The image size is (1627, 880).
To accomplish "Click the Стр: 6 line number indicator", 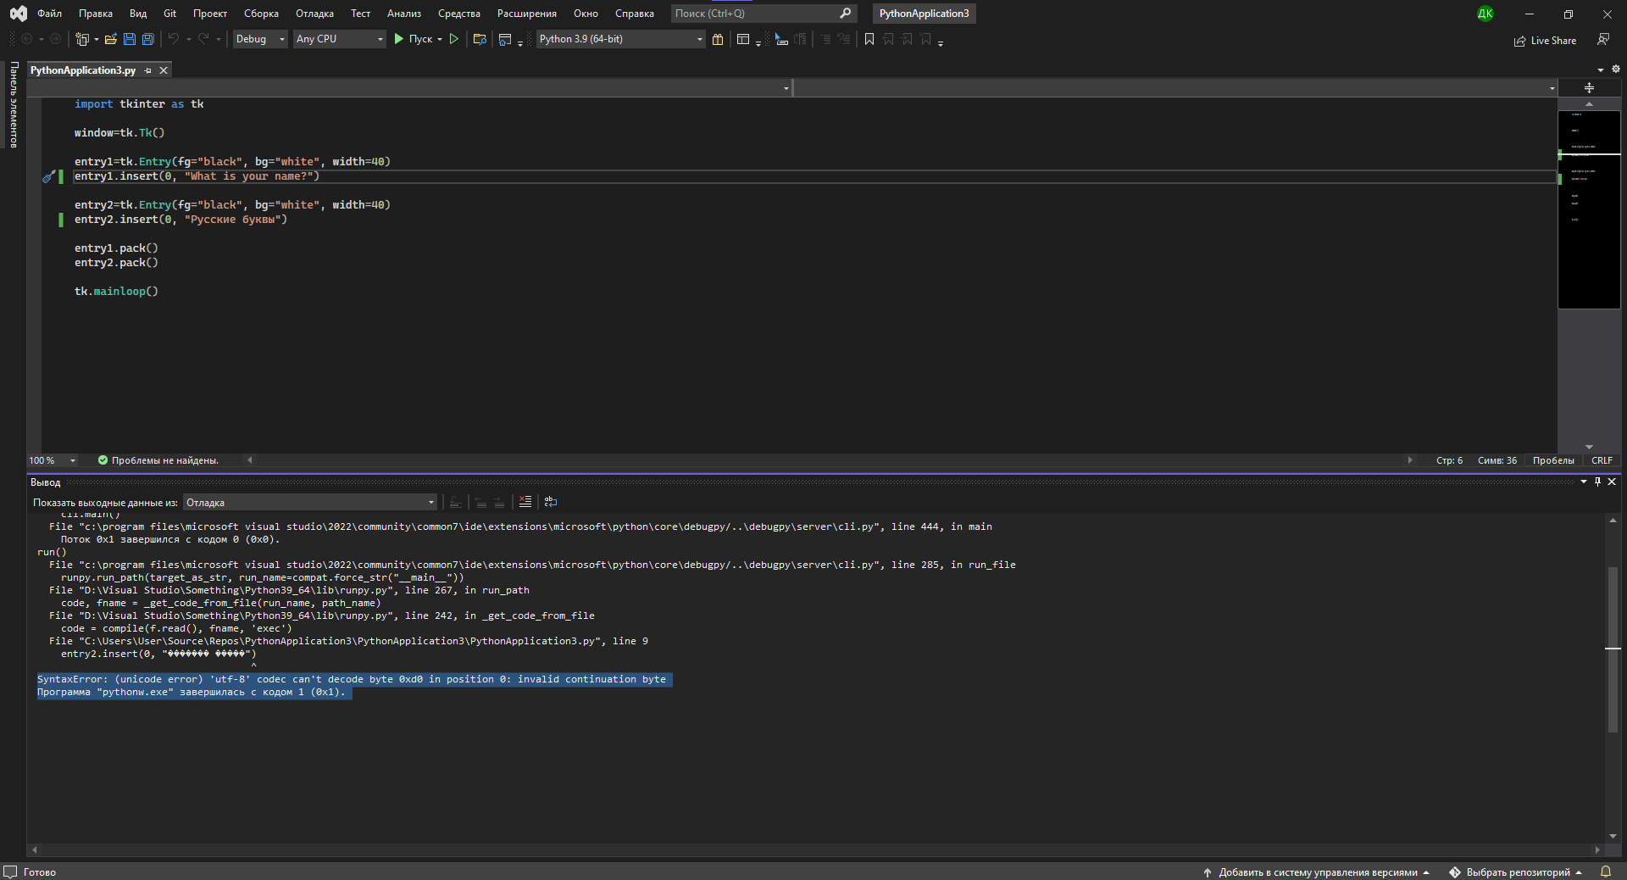I will pos(1449,460).
